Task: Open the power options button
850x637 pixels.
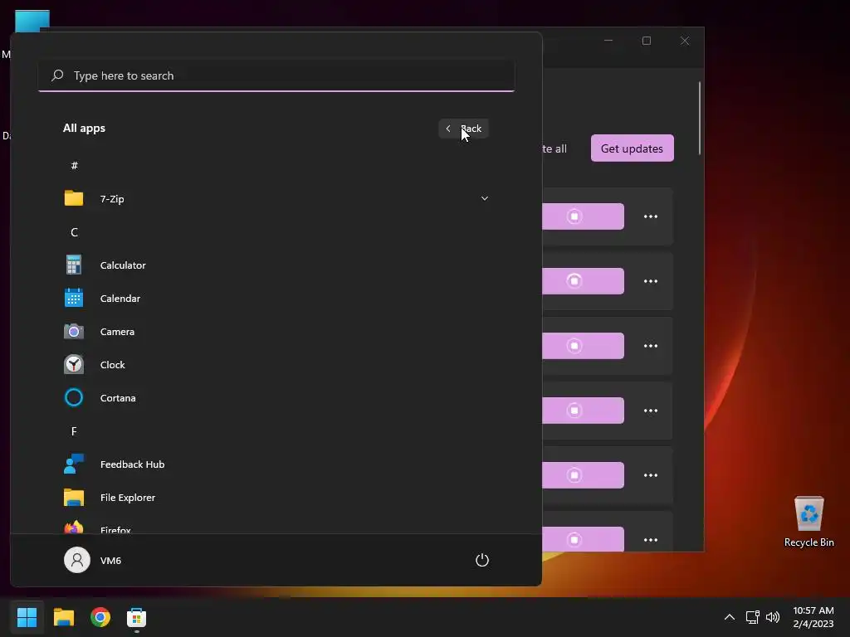Action: (482, 560)
